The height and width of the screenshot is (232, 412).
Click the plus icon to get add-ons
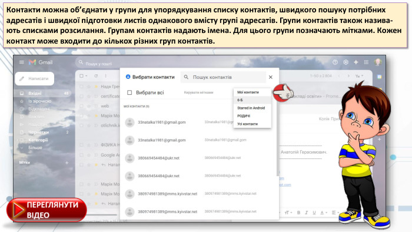pos(379,139)
